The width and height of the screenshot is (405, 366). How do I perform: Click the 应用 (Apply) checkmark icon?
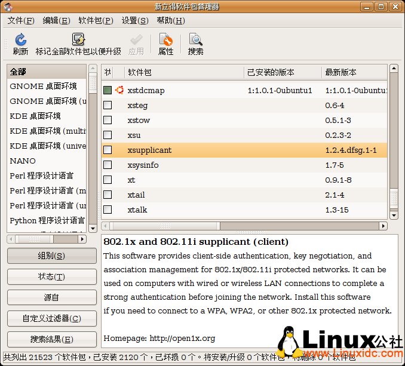pos(136,39)
